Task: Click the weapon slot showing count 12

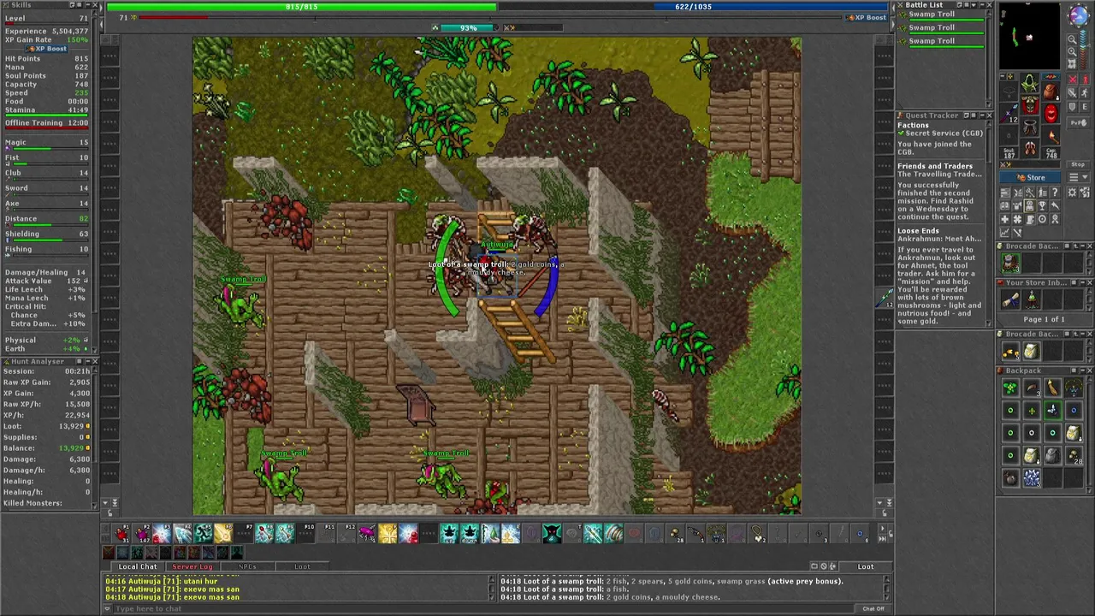Action: [1009, 113]
